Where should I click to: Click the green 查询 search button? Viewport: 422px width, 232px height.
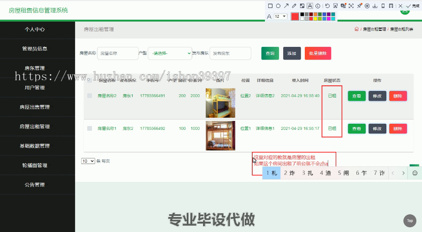pos(270,53)
